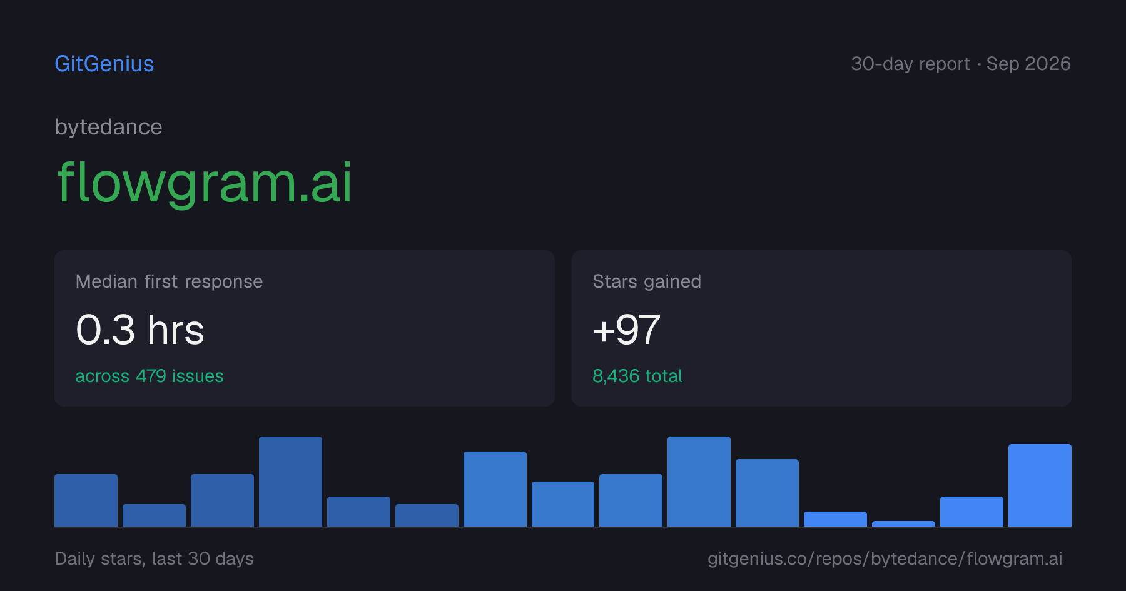
Task: Select the first bar in daily stars chart
Action: coord(86,500)
